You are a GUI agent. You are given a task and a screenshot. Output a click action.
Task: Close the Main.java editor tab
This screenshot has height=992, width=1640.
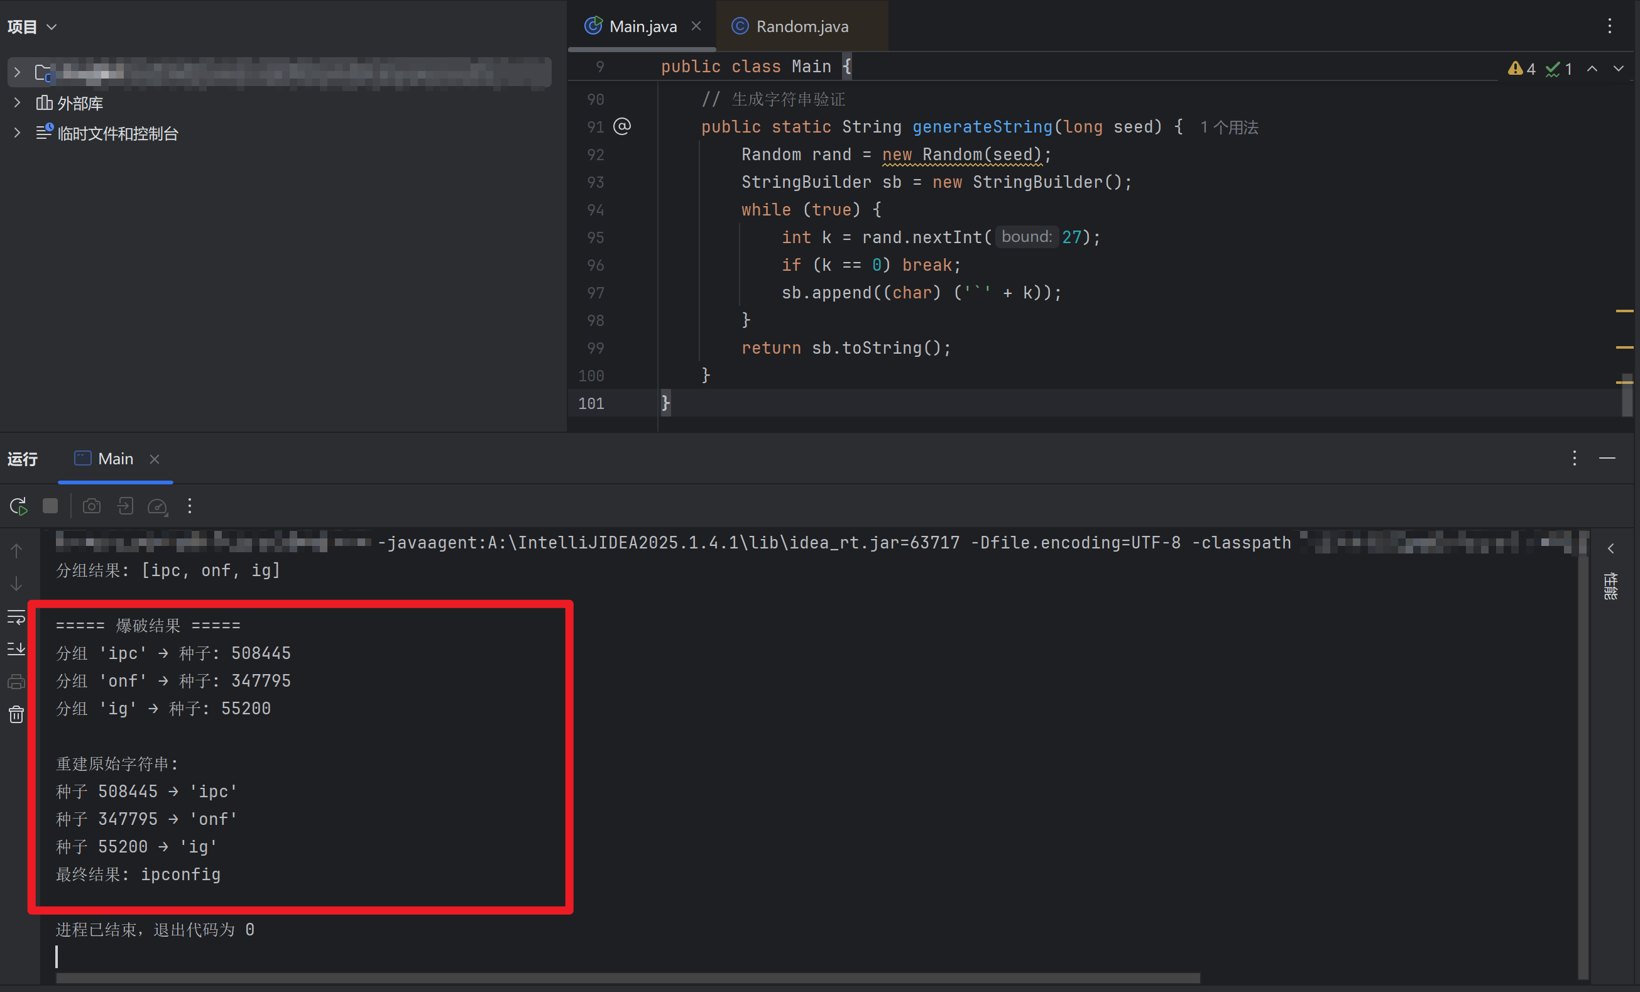(x=696, y=26)
